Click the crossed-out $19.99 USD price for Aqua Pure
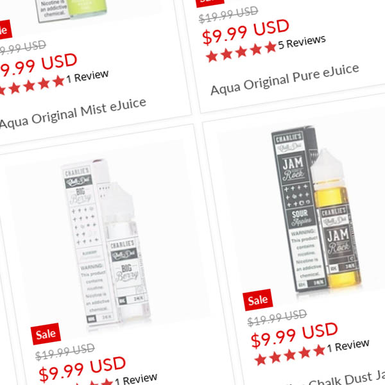The image size is (385, 385). coord(228,15)
